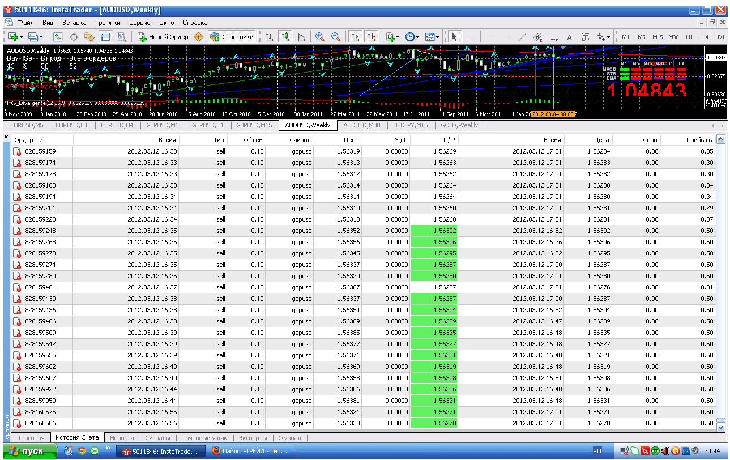Screen dimensions: 730x460
Task: Open the Periods clock dropdown
Action: pyautogui.click(x=412, y=37)
